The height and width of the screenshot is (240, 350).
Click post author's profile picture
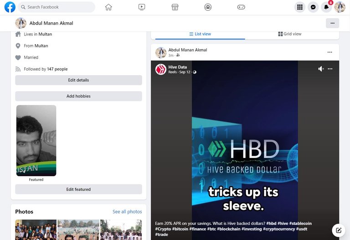[161, 52]
